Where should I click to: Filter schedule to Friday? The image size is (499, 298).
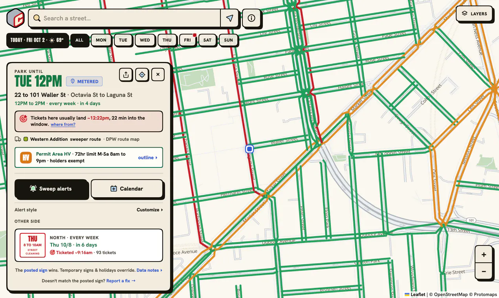click(x=187, y=40)
